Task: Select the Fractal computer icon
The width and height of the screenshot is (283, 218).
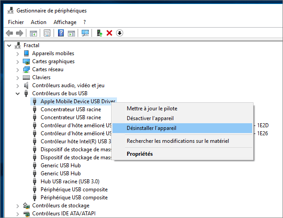Action: coord(18,45)
